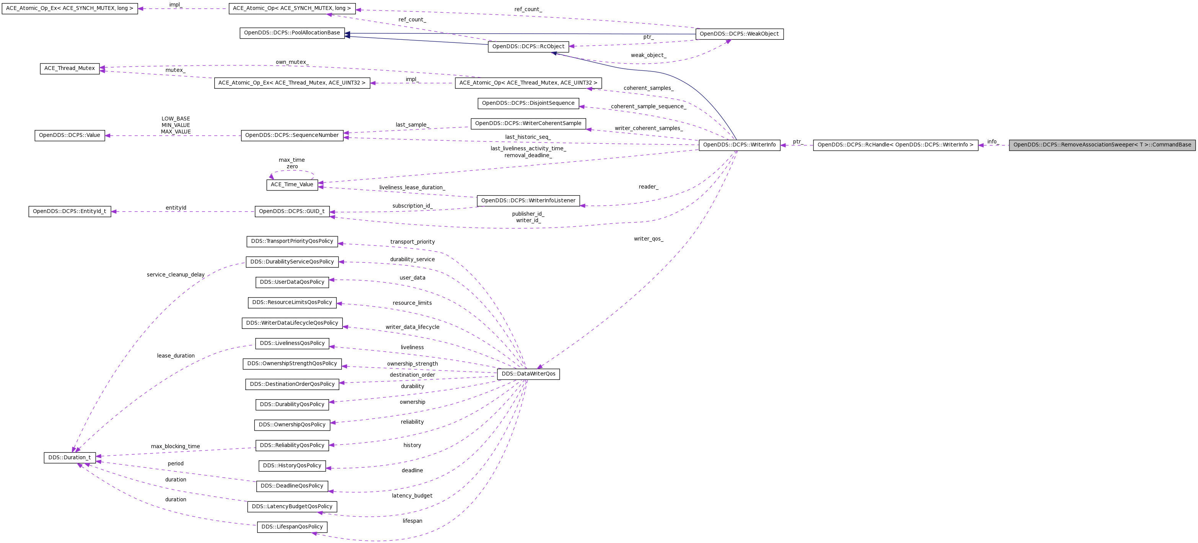Open OpenDDS::DCPS::WriterInfoListener node
The height and width of the screenshot is (543, 1198).
pos(528,201)
